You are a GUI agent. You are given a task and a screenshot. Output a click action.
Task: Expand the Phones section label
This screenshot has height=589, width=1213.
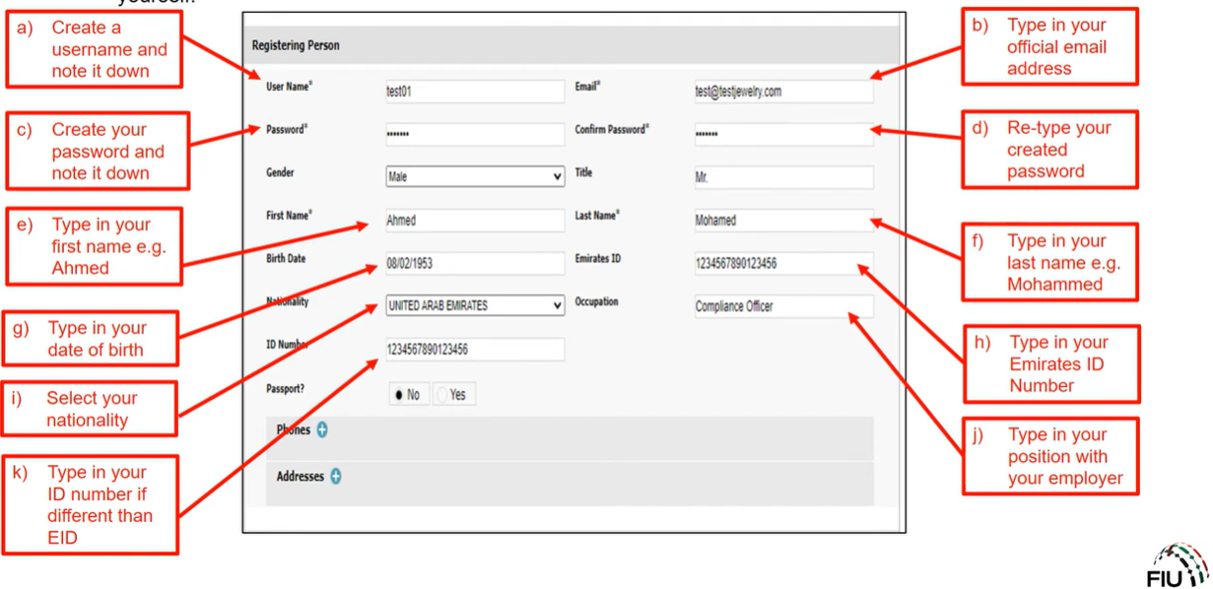(293, 430)
